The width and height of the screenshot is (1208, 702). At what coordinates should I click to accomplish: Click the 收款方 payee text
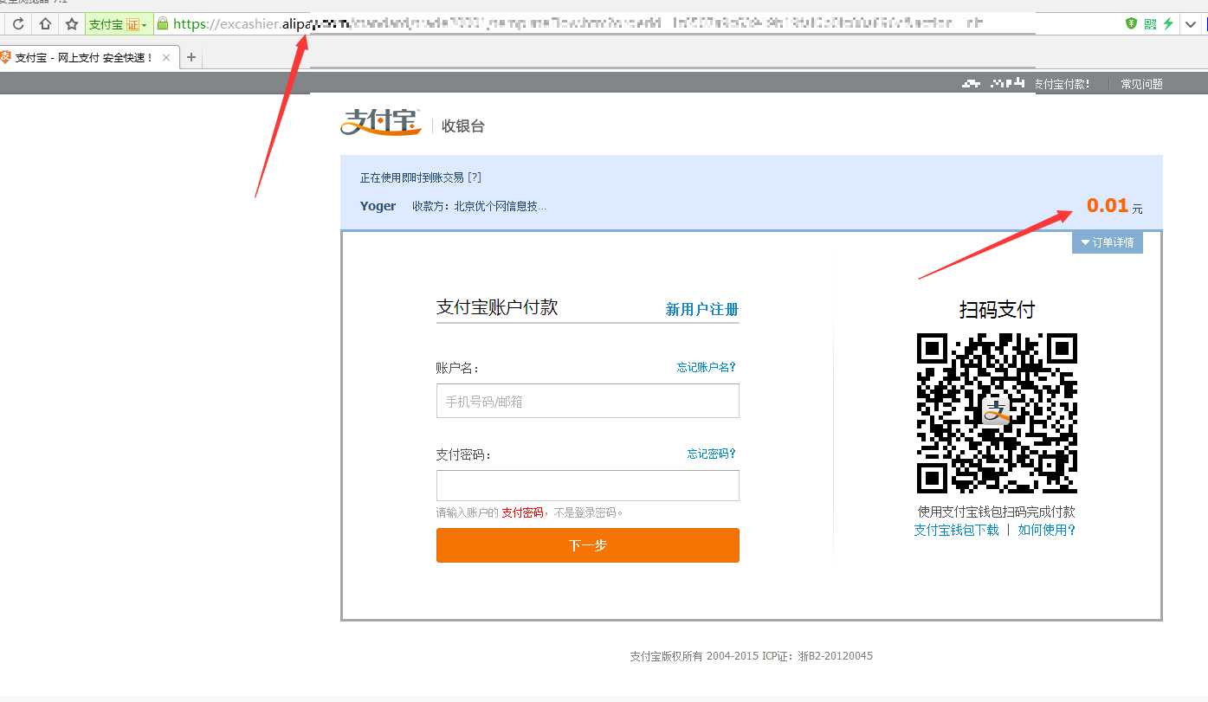coord(479,206)
